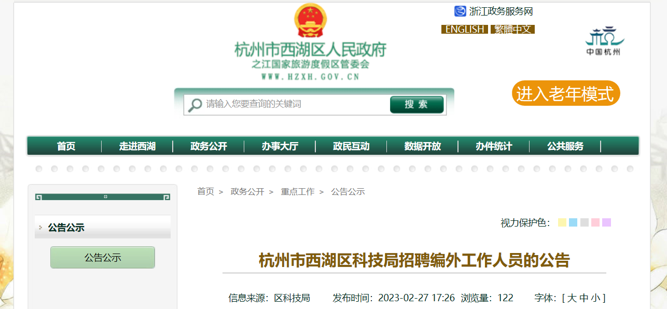Click the 浏览量：122 view count
Image resolution: width=667 pixels, height=309 pixels.
click(x=487, y=298)
